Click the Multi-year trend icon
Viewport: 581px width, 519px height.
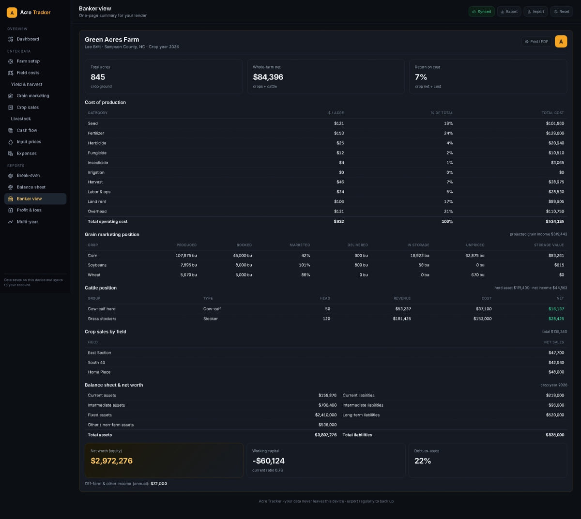coord(11,222)
